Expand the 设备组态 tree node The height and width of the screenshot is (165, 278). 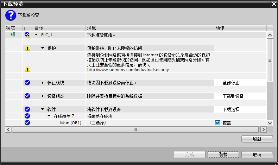43,96
